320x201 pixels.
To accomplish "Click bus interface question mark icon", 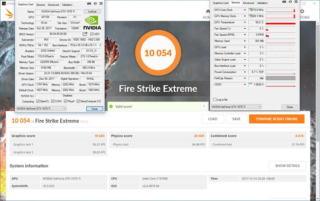I will pos(100,45).
